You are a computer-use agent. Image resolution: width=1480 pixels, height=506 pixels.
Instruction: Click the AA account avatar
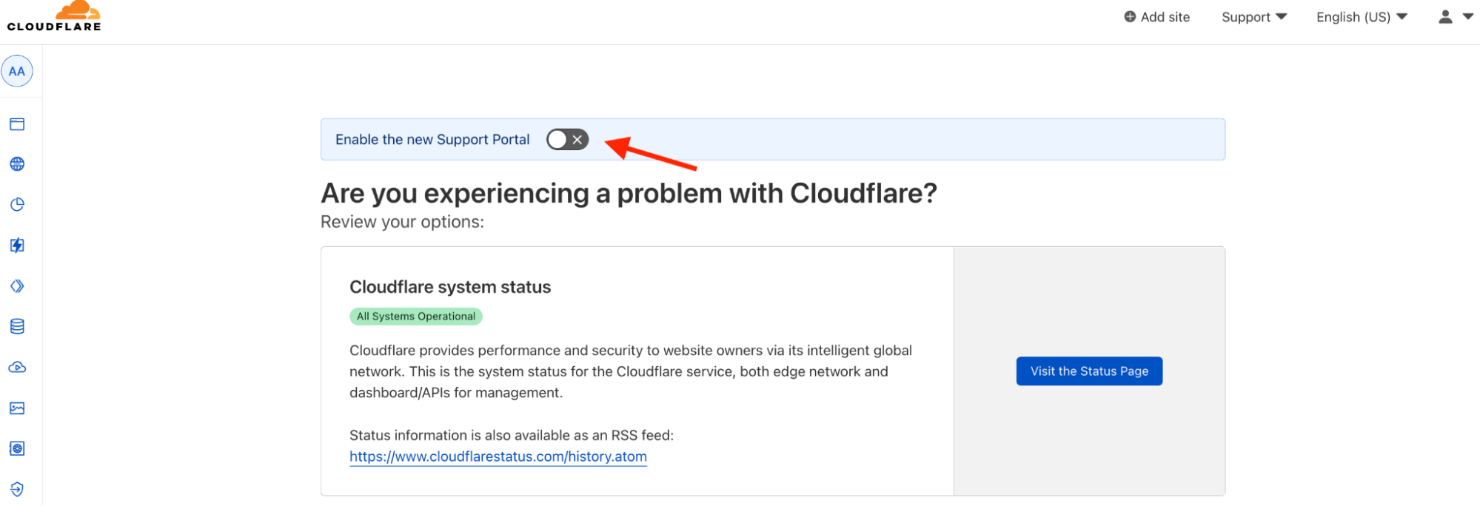click(x=17, y=72)
